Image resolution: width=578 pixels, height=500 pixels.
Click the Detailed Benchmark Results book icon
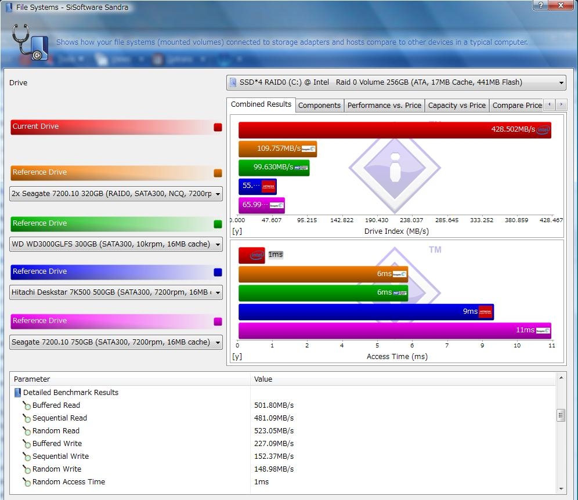pos(17,393)
